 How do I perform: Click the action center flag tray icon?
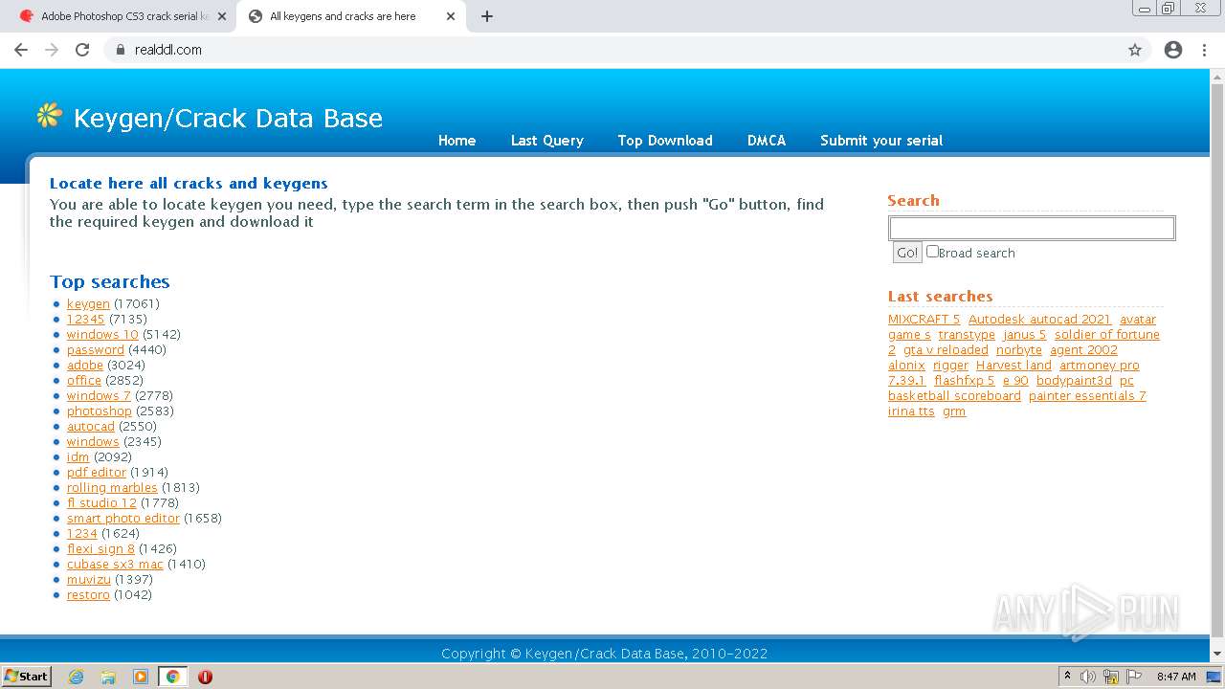coord(1133,677)
